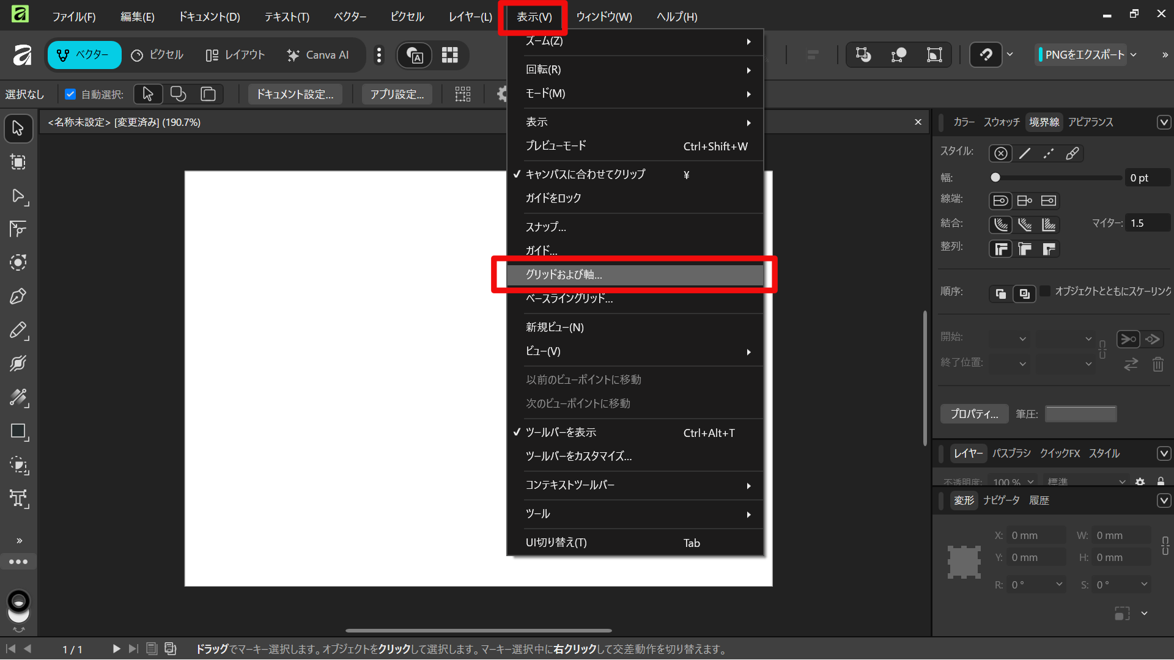Image resolution: width=1174 pixels, height=660 pixels.
Task: Click the no-stroke style circle icon
Action: tap(1000, 153)
